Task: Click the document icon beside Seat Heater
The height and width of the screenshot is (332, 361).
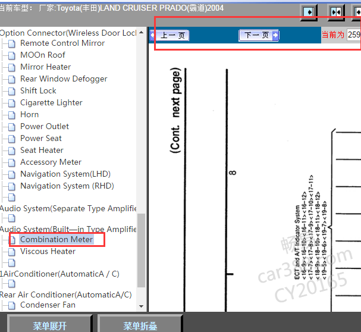Action: [12, 151]
